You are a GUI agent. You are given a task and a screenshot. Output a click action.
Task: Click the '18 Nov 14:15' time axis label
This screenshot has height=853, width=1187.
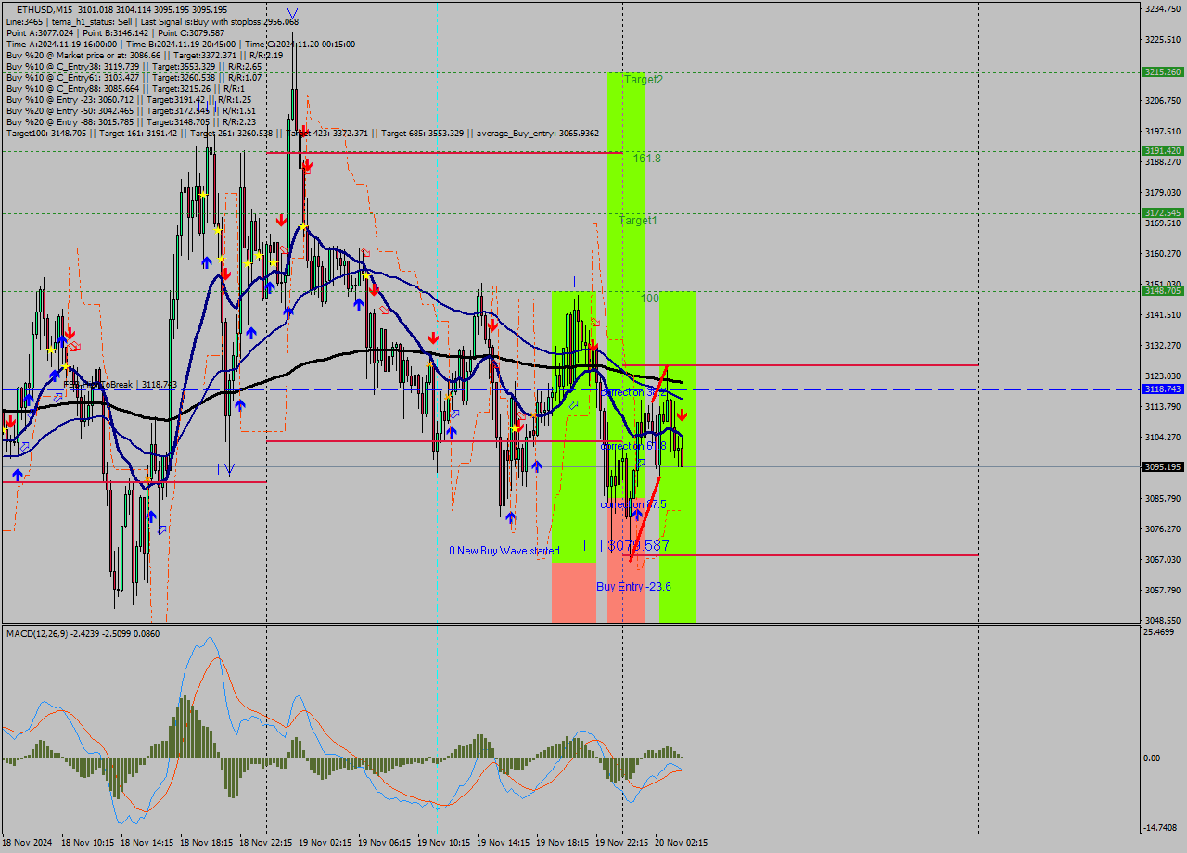pyautogui.click(x=147, y=843)
